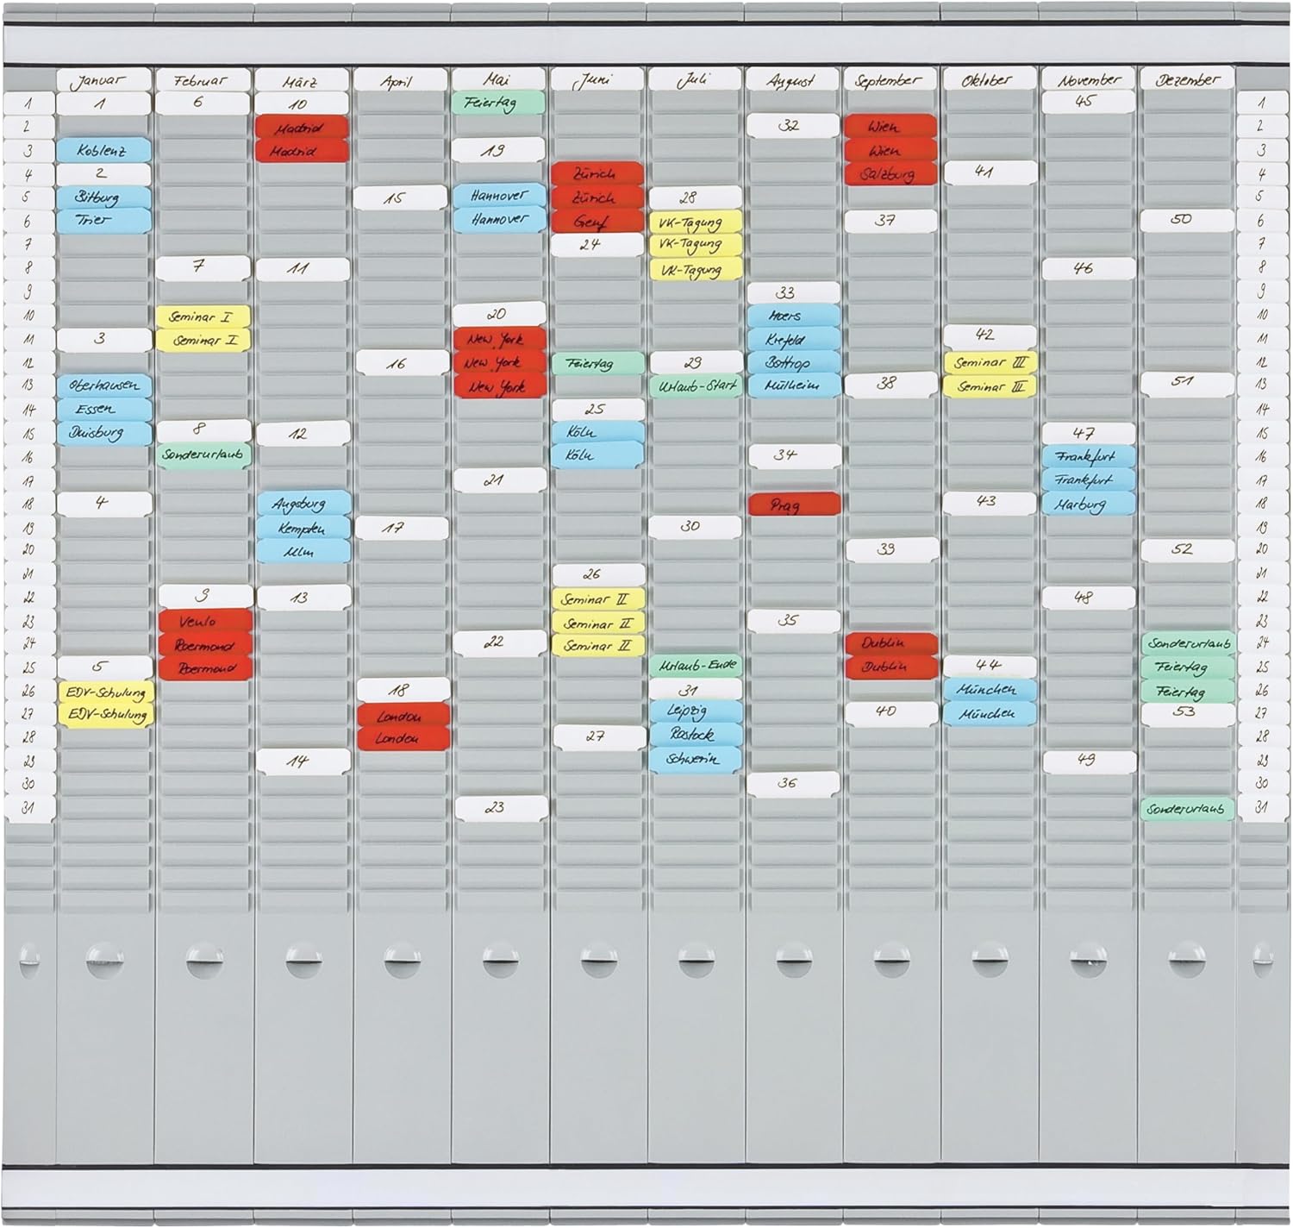Click the finger grip below the Januar column

(104, 958)
